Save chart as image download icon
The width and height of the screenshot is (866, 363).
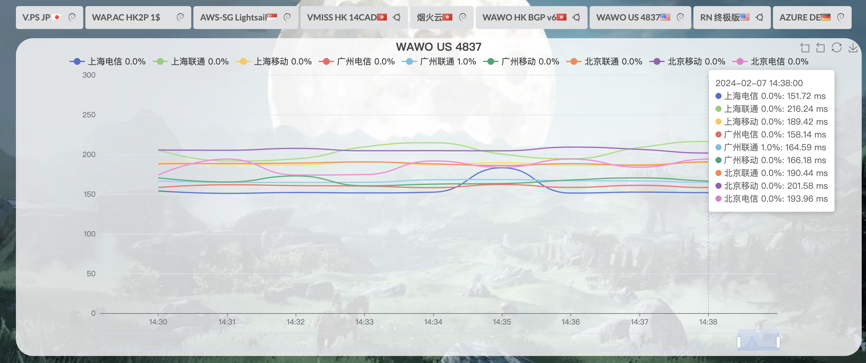[853, 48]
